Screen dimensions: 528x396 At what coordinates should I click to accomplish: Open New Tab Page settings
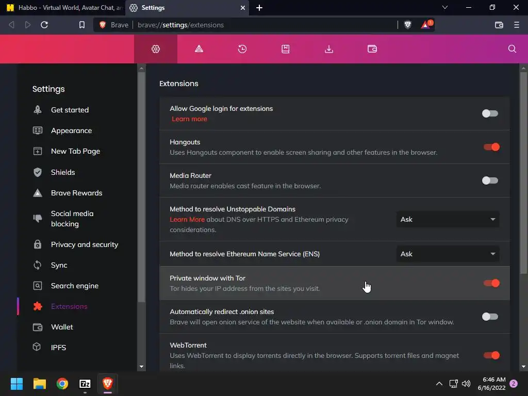tap(75, 151)
